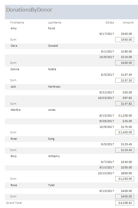Select the 8/13/2017 date entry

click(107, 116)
